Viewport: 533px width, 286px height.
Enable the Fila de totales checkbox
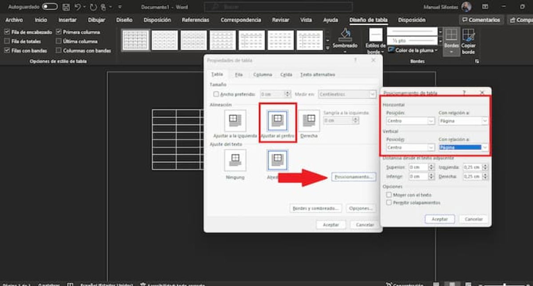click(7, 41)
